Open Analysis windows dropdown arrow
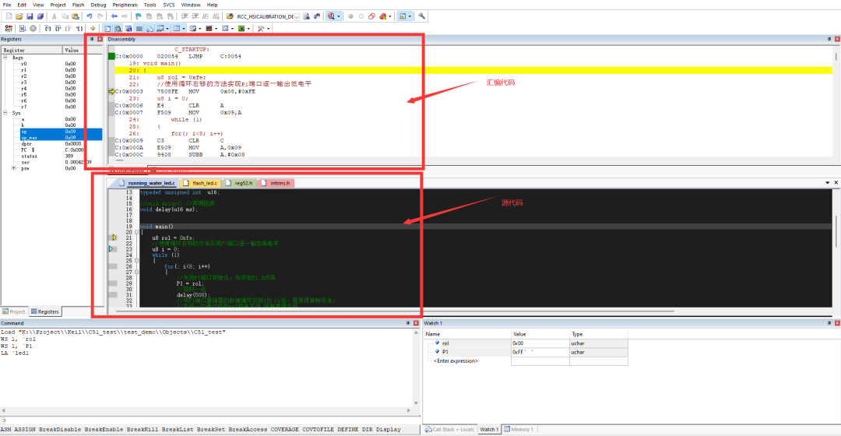The width and height of the screenshot is (841, 436). (216, 29)
